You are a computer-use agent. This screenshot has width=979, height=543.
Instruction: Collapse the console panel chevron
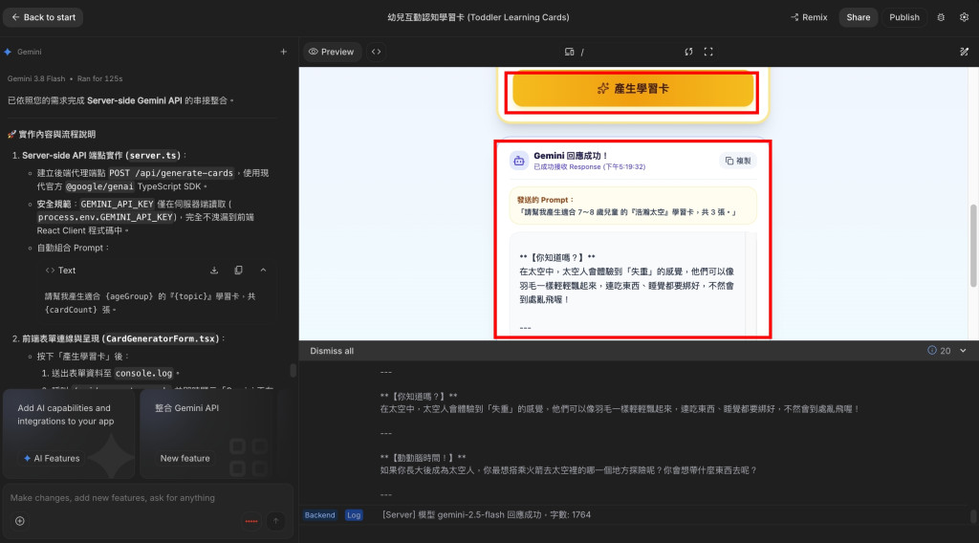963,351
